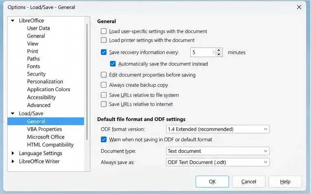This screenshot has width=311, height=194.
Task: Expand the Language Settings tree node
Action: tap(13, 153)
